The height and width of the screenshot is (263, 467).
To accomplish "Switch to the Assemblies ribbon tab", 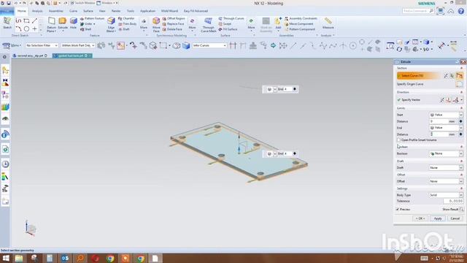I will 55,11.
